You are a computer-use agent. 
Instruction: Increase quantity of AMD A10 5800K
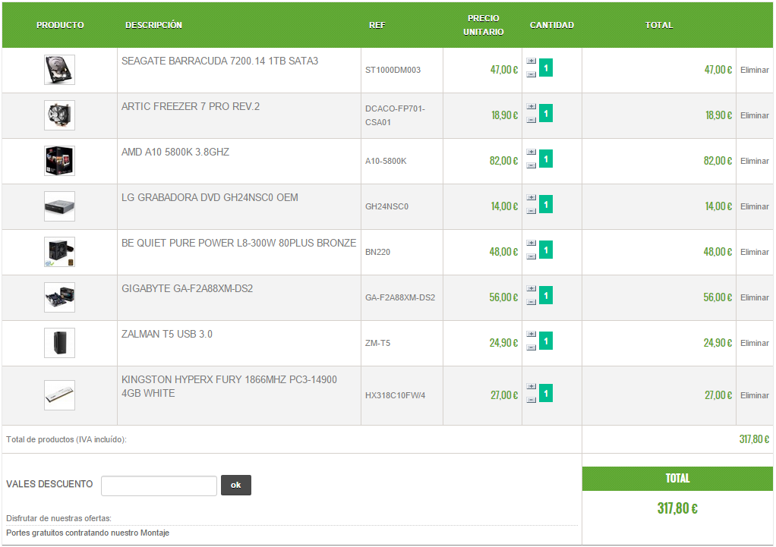coord(531,152)
